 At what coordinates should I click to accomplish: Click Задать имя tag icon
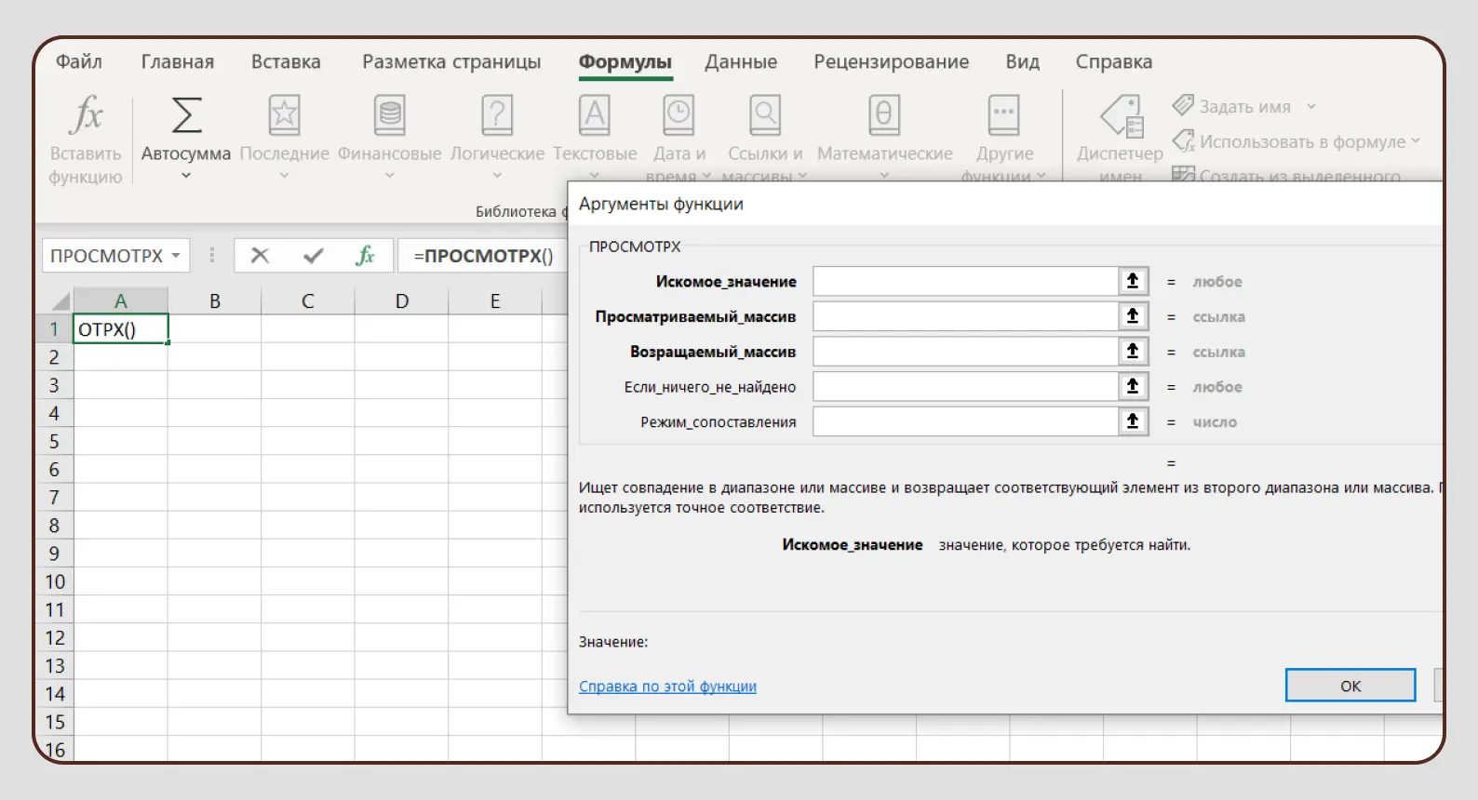click(1183, 105)
